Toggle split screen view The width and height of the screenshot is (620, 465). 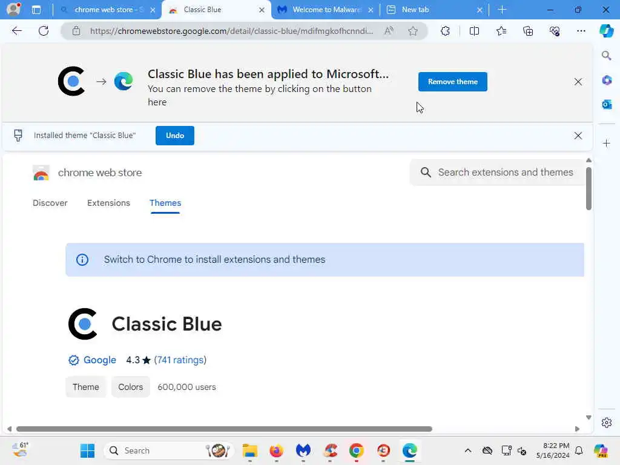point(474,31)
